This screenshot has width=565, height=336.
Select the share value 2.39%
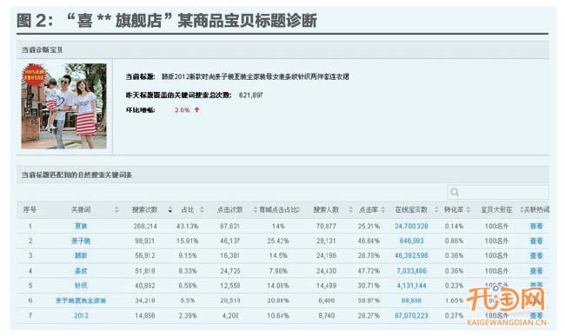tap(188, 315)
